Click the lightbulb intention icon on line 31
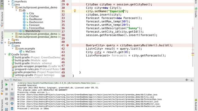The height and width of the screenshot is (111, 198). point(75,11)
